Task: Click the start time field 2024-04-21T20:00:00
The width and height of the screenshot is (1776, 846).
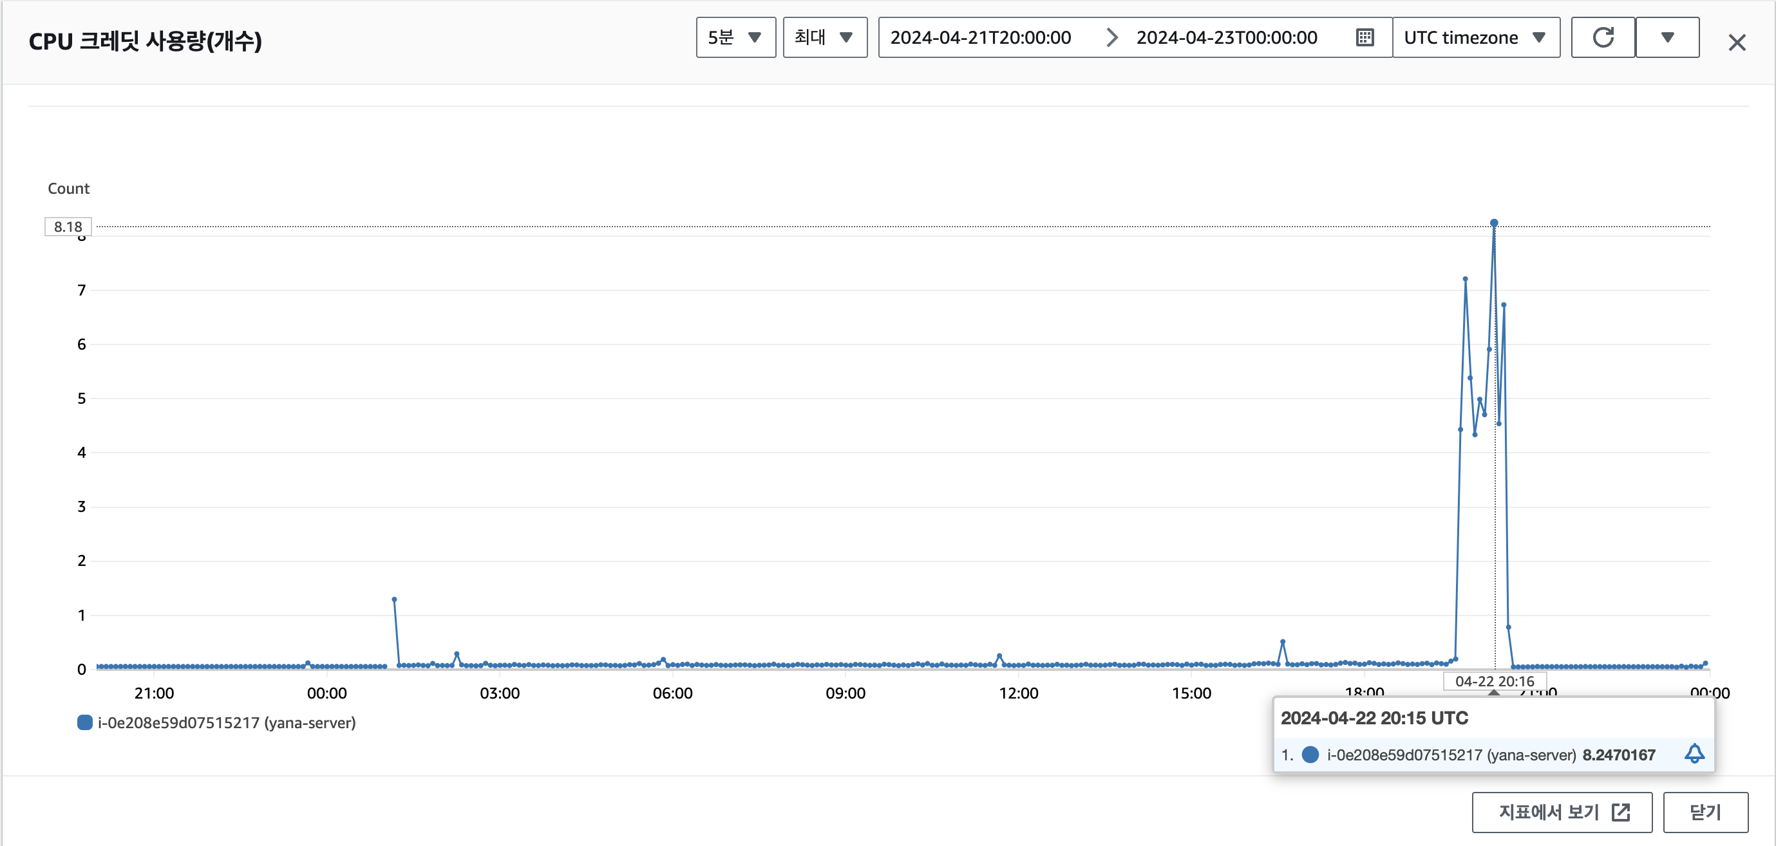Action: click(x=980, y=37)
